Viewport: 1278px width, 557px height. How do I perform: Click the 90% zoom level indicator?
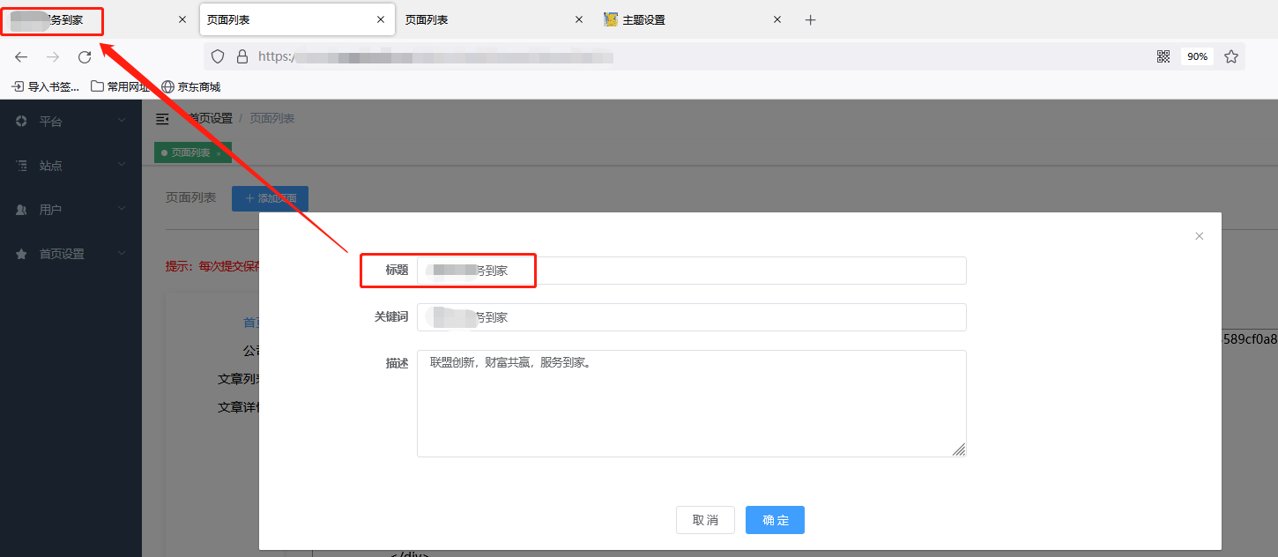click(x=1197, y=56)
